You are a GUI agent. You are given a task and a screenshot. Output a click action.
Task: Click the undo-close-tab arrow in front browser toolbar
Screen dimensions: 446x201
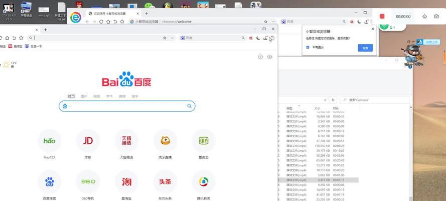[x=14, y=38]
